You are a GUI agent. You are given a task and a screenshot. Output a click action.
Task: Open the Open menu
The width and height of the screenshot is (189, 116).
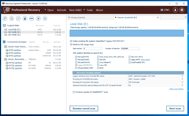(x=50, y=10)
